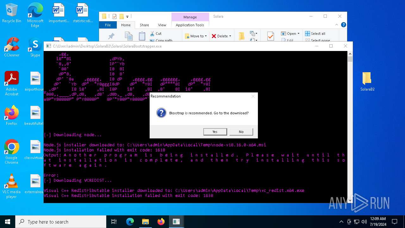Click the red Delete X icon
405x228 pixels.
214,36
